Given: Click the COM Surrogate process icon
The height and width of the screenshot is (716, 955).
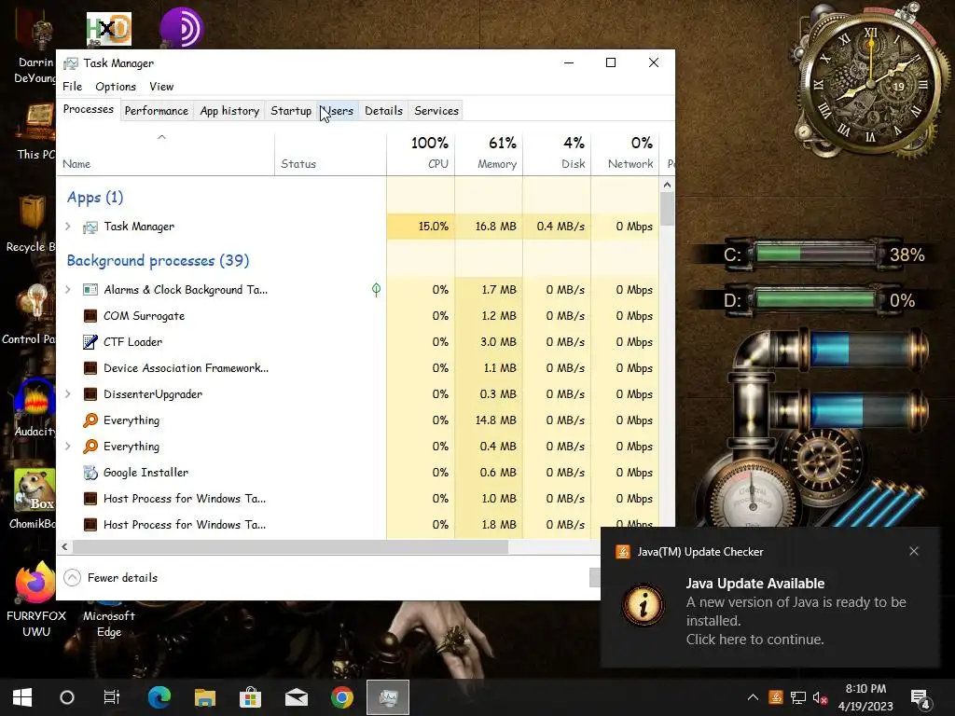Looking at the screenshot, I should pyautogui.click(x=90, y=316).
